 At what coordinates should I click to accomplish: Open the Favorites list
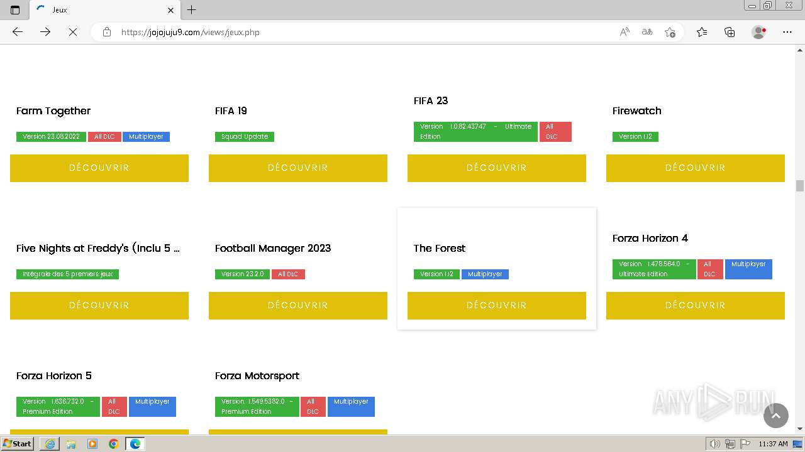702,32
